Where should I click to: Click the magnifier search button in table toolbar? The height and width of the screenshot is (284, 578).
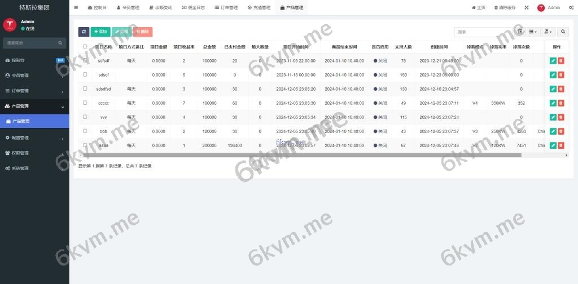[x=563, y=32]
